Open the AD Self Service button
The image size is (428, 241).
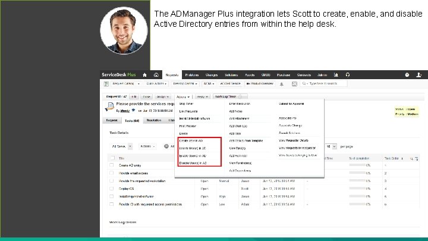point(231,84)
